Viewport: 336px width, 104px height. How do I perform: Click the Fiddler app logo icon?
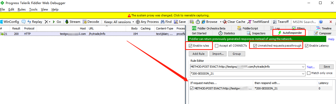[2, 3]
